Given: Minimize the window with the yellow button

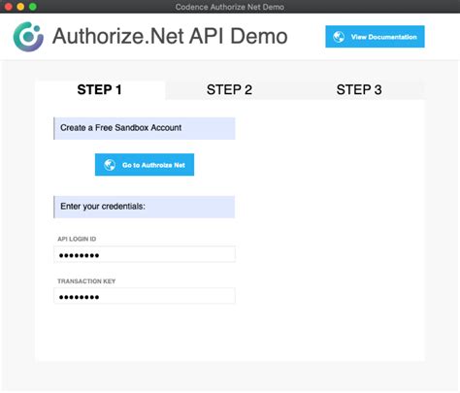Looking at the screenshot, I should click(x=20, y=7).
